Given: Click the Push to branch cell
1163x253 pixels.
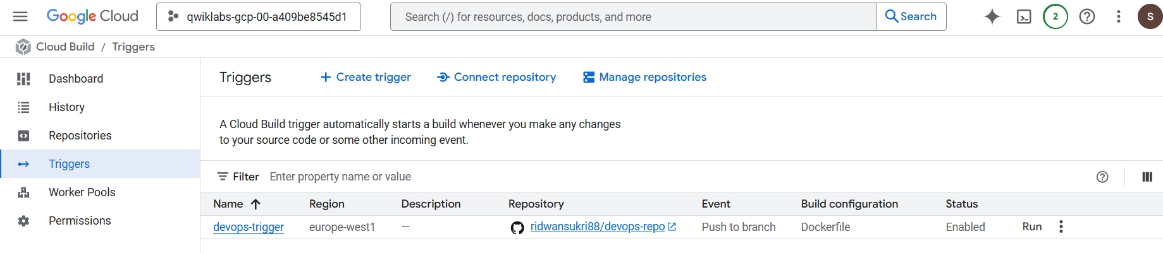Looking at the screenshot, I should tap(739, 227).
